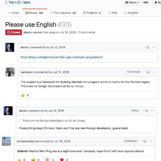Click timestamp Jul 13, 2018 on first comment
The height and width of the screenshot is (161, 161).
58,47
